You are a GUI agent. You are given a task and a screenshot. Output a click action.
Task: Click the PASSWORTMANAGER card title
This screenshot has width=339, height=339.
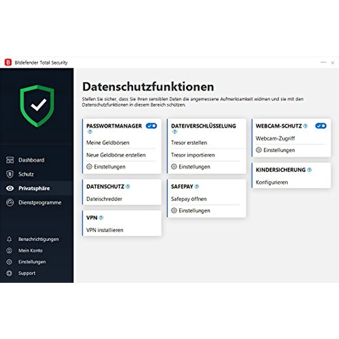pos(114,126)
